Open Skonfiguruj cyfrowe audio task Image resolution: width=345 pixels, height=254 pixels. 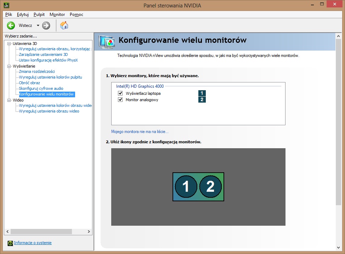click(x=41, y=88)
